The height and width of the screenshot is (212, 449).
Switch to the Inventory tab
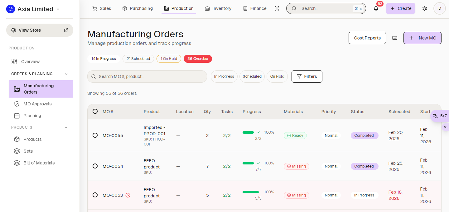[x=218, y=8]
